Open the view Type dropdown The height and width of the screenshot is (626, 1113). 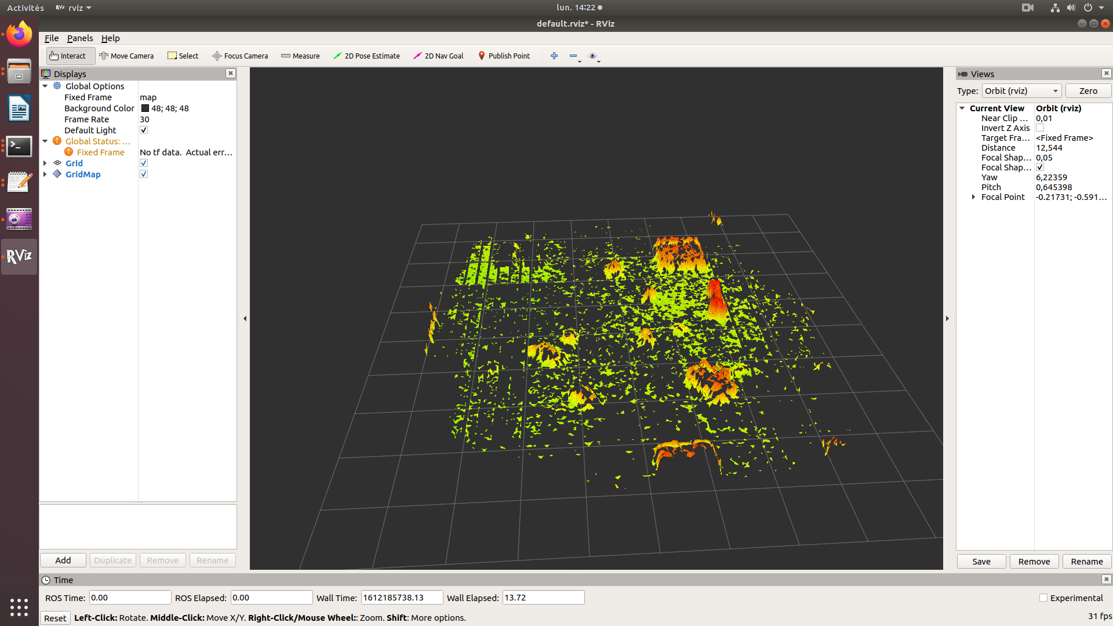(x=1021, y=90)
